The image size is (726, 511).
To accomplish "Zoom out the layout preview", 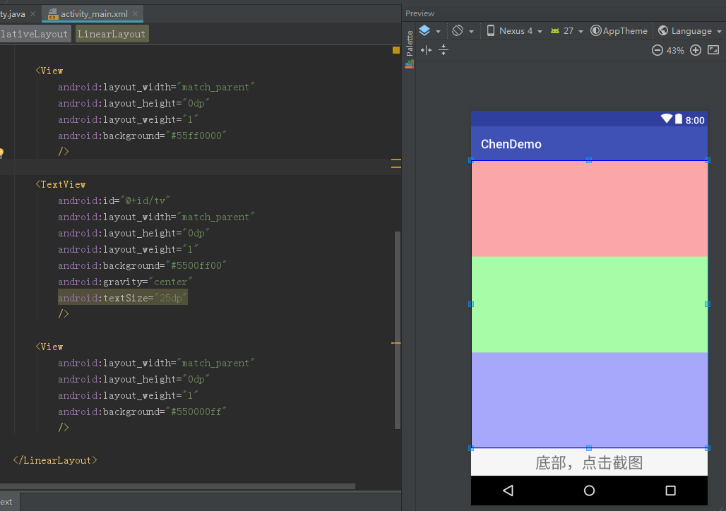I will point(657,50).
